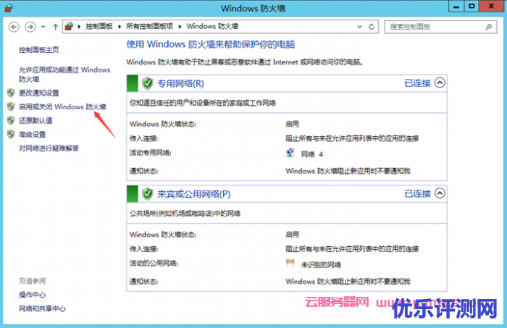Maximize the Windows 防火墙 window
Viewport: 507px width, 328px height.
tap(472, 7)
